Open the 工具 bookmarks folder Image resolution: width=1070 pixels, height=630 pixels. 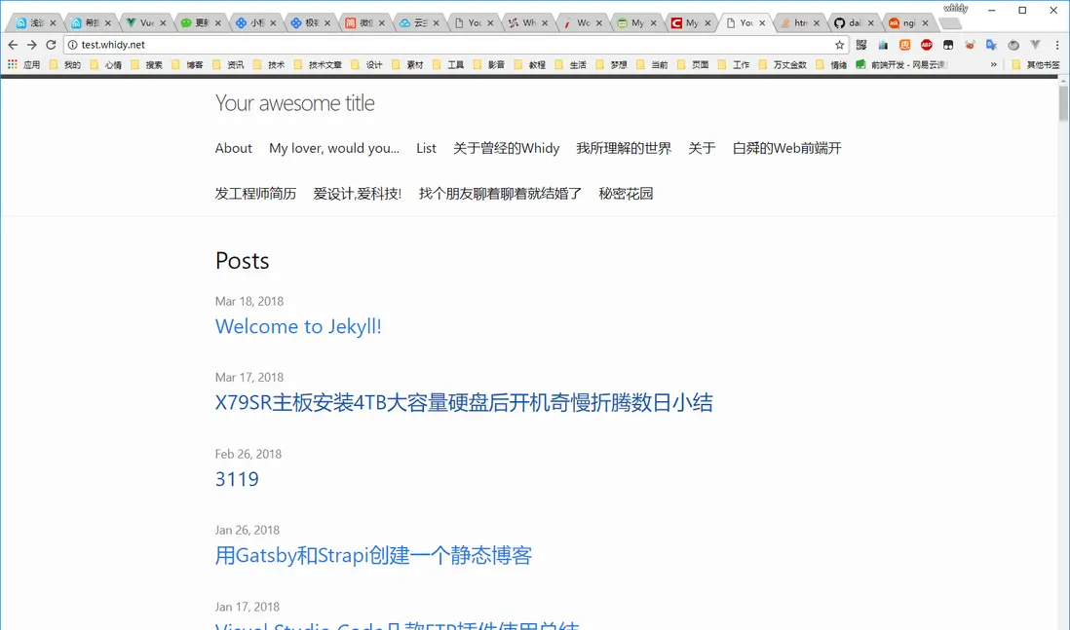[448, 65]
